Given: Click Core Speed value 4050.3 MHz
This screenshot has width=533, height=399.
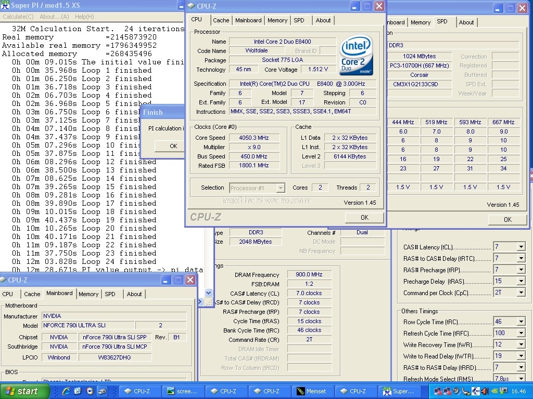Looking at the screenshot, I should (x=254, y=138).
